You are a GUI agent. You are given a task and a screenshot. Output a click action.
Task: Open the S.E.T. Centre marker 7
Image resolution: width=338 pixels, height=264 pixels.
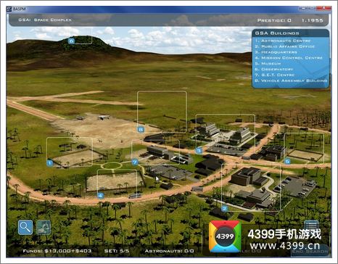(135, 162)
